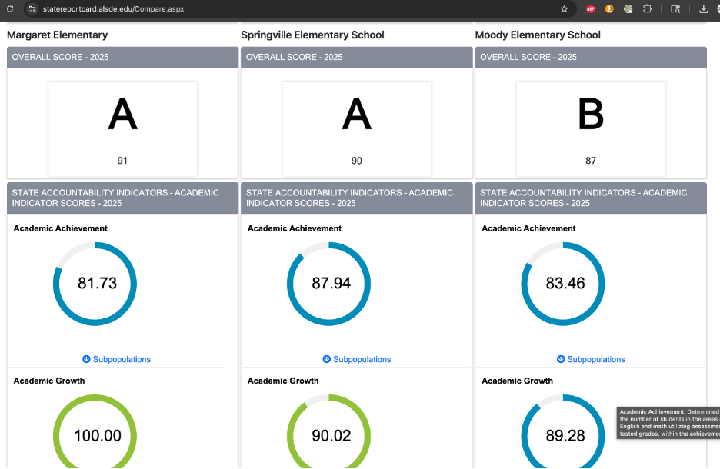
Task: Click the tab search icon in toolbar
Action: coord(675,9)
